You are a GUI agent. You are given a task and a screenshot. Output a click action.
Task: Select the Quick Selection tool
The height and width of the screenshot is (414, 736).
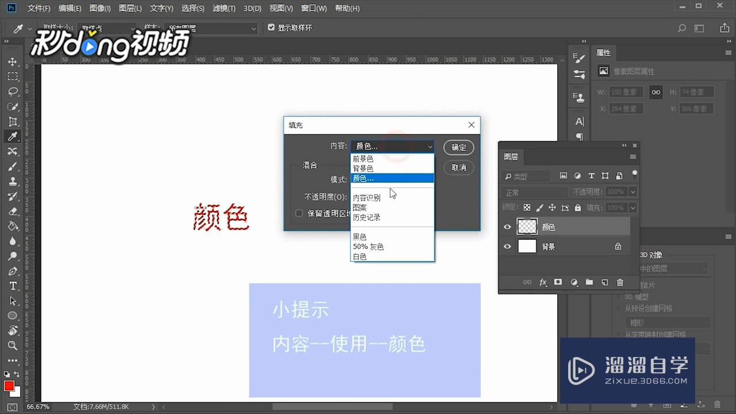pos(13,106)
